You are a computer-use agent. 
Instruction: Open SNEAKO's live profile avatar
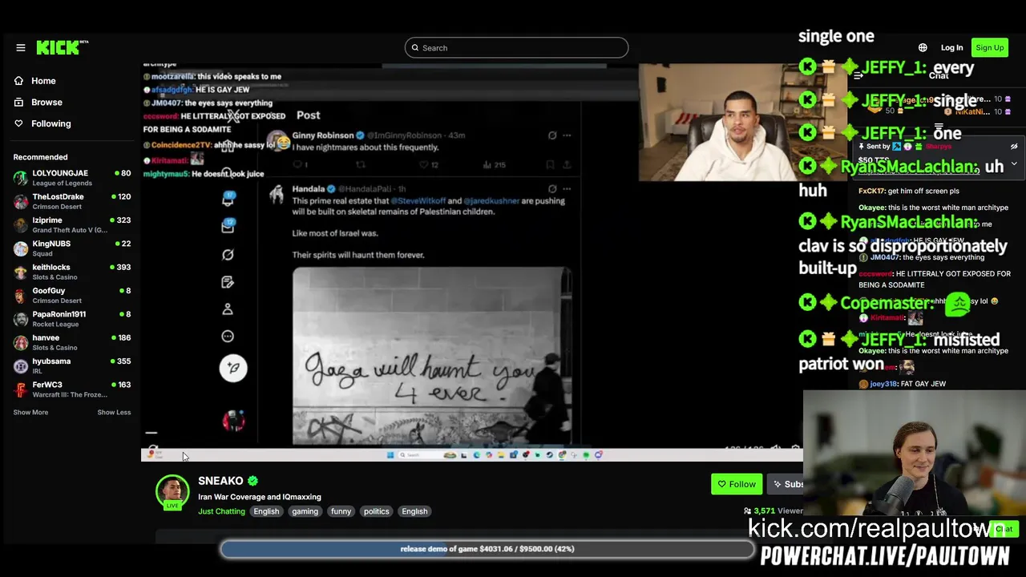tap(172, 492)
